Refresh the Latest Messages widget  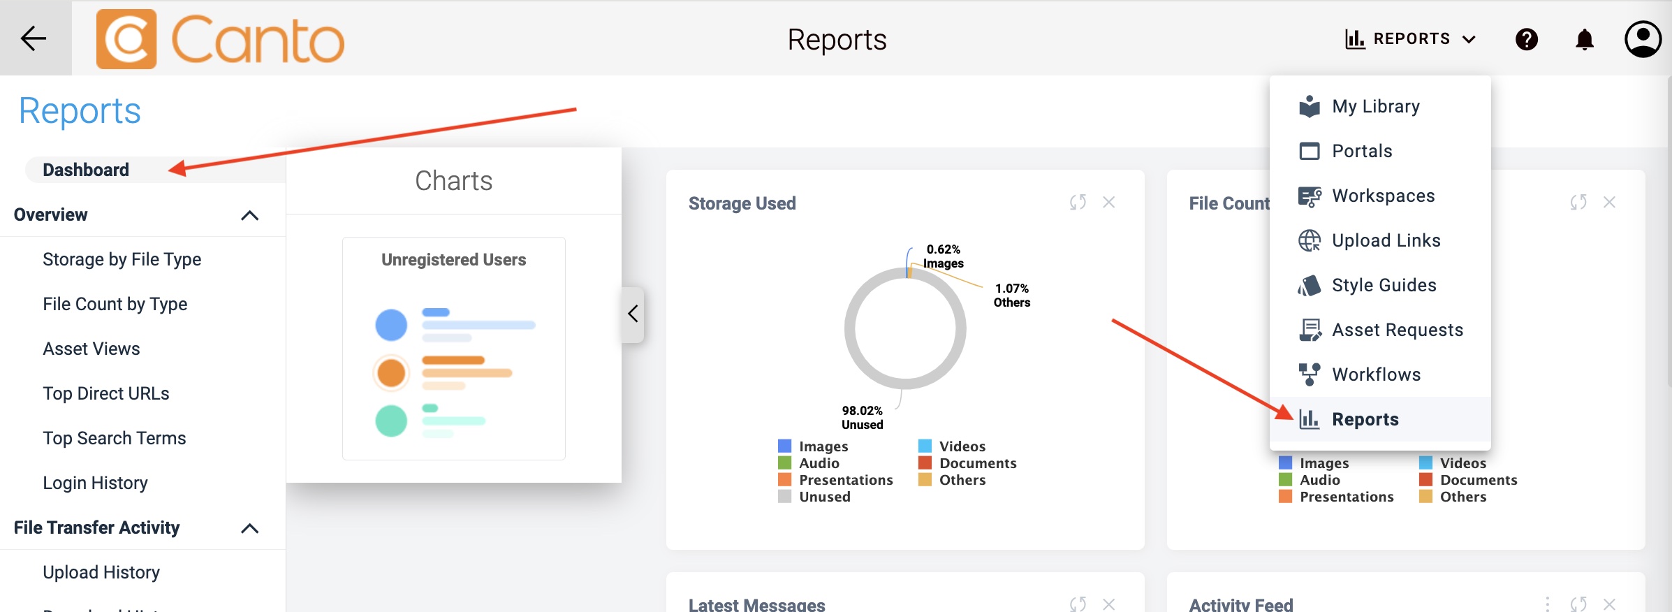coord(1078,604)
